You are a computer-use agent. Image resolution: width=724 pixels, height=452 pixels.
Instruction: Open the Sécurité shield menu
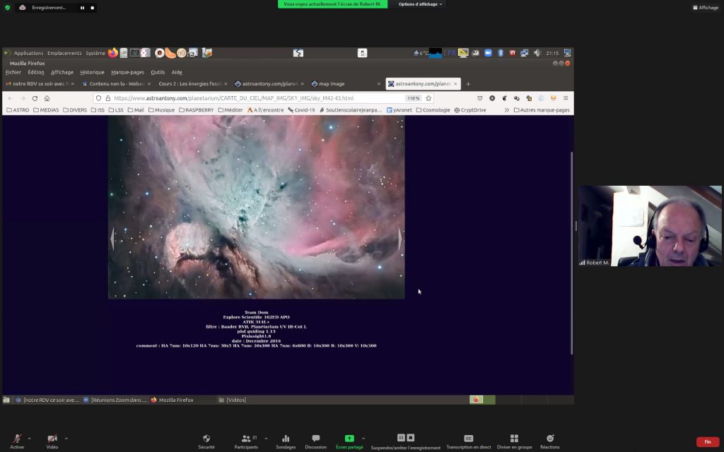click(206, 441)
